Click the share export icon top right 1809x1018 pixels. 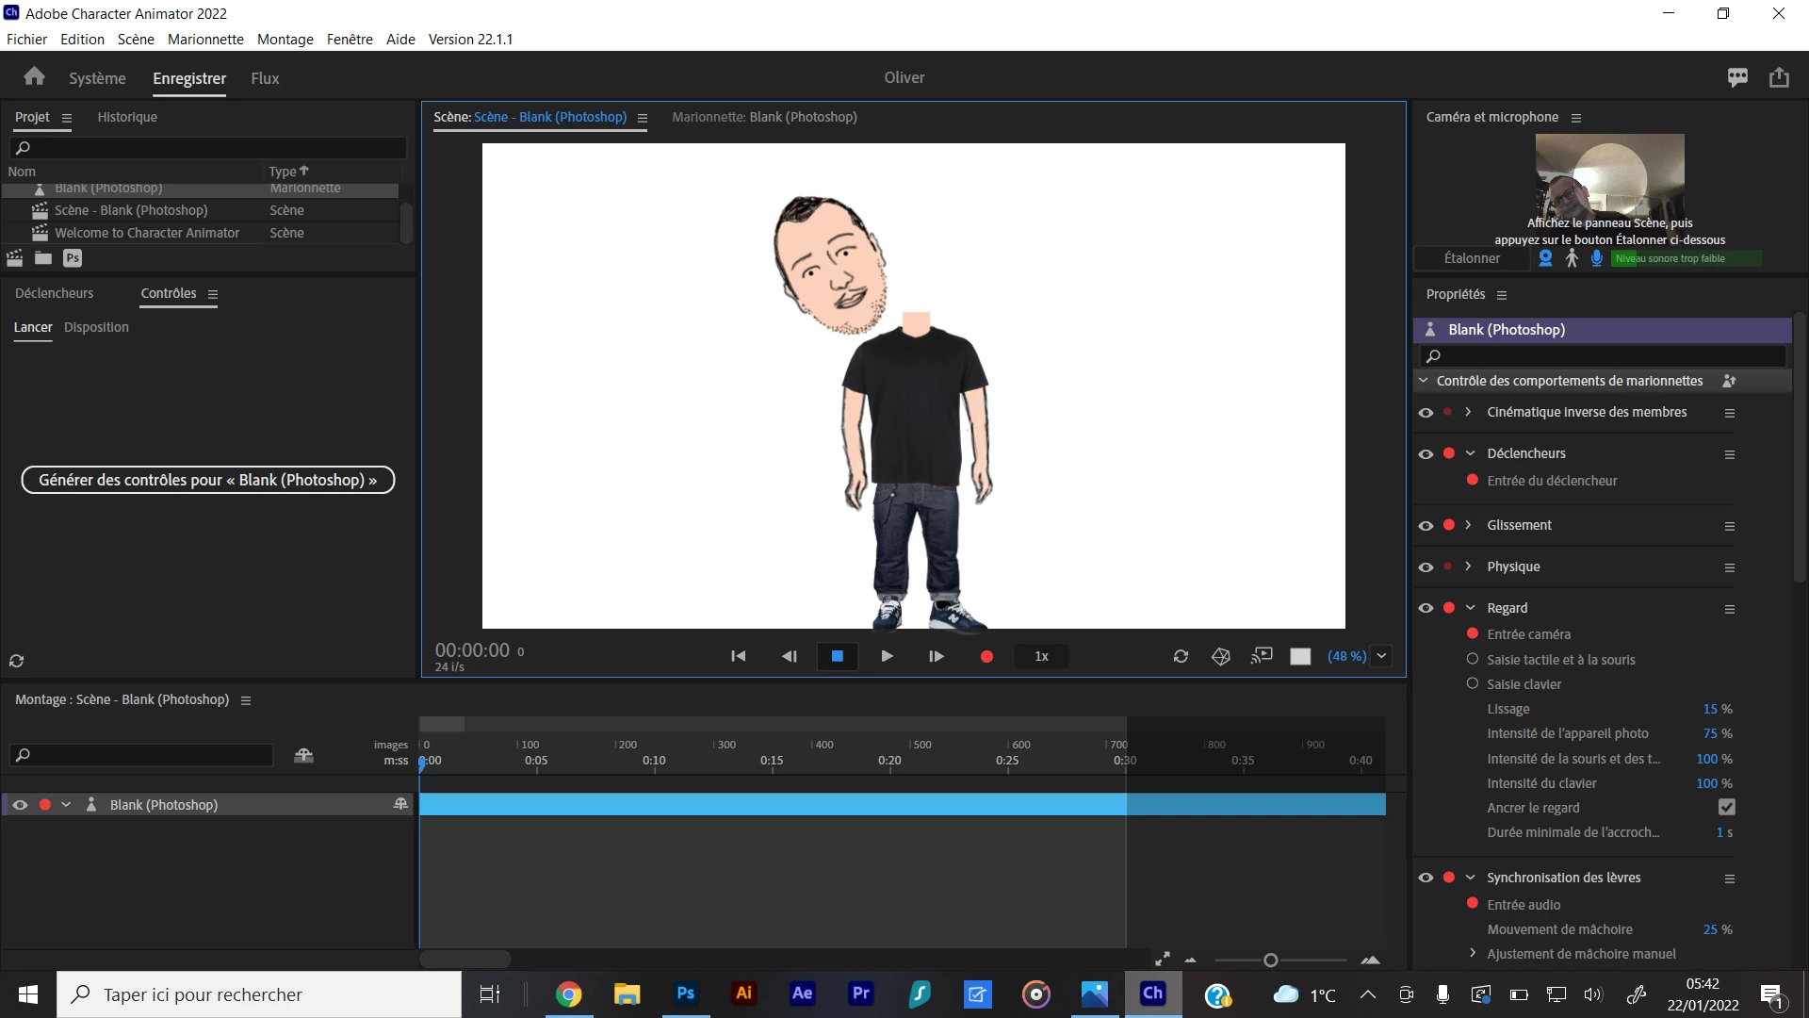1779,77
